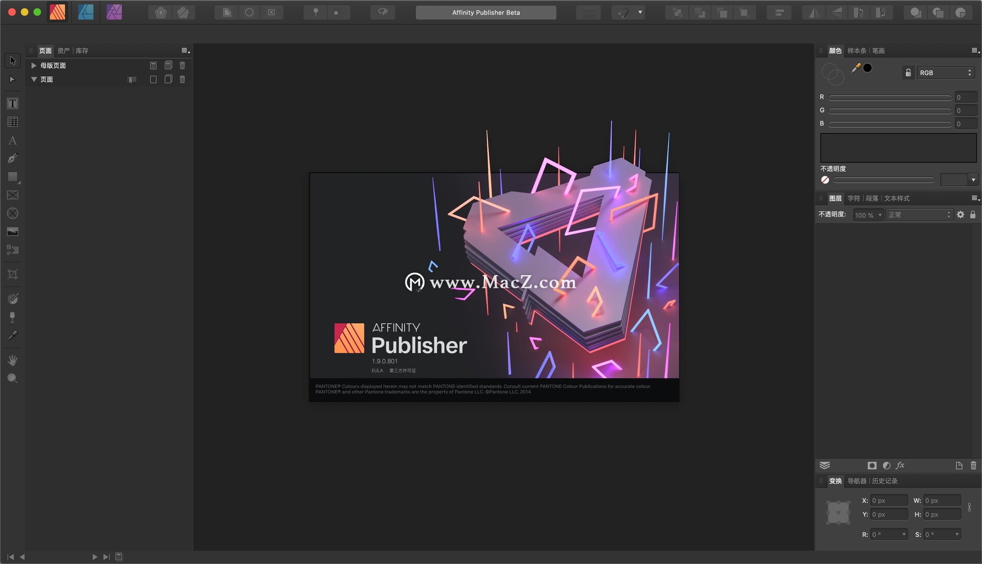Open the RGB colour model dropdown
Screen dimensions: 982x564
pos(946,73)
